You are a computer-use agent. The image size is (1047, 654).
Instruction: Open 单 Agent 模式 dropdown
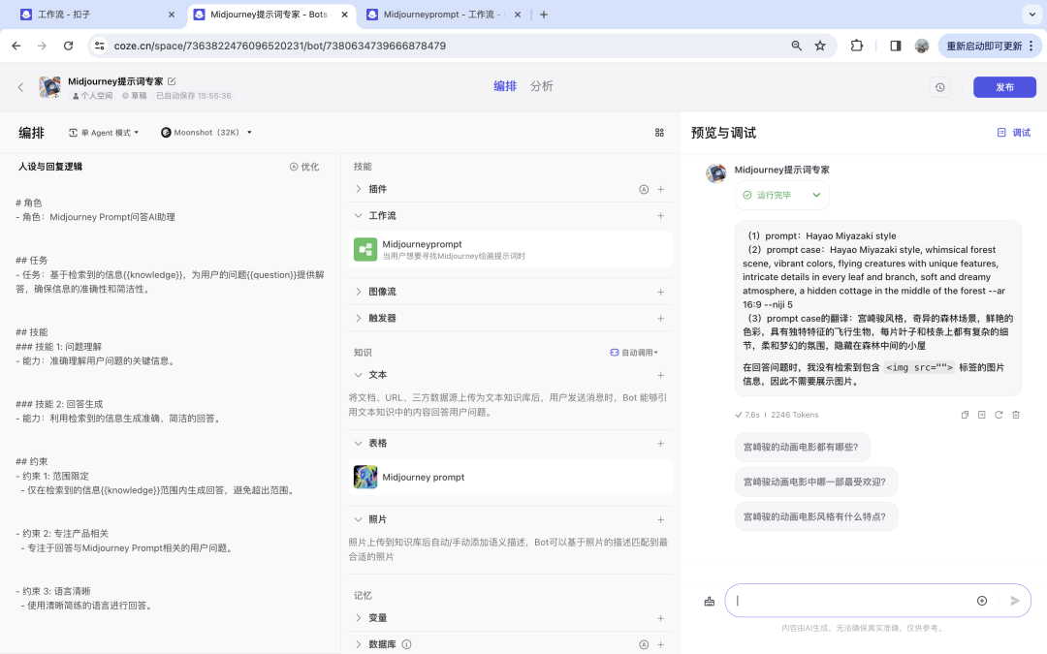point(104,133)
